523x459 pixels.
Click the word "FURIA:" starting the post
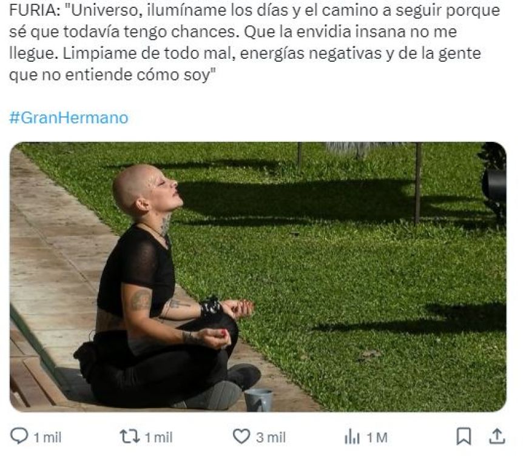[35, 10]
